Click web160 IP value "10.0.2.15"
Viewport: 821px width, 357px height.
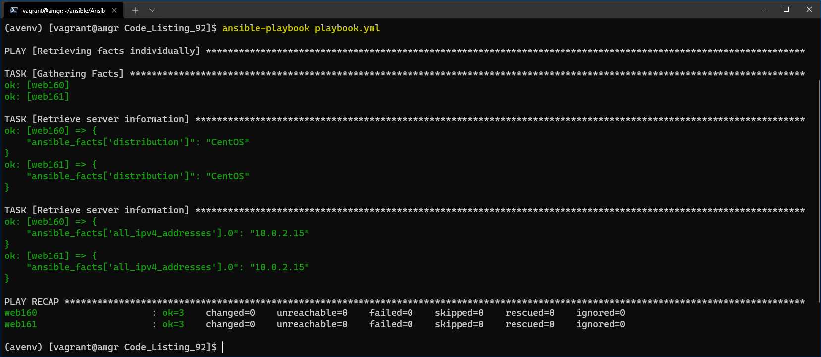tap(279, 233)
